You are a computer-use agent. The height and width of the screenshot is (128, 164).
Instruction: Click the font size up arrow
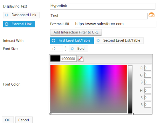(x=65, y=47)
